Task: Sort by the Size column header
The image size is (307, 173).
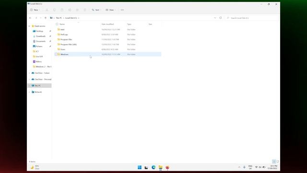Action: coord(150,24)
